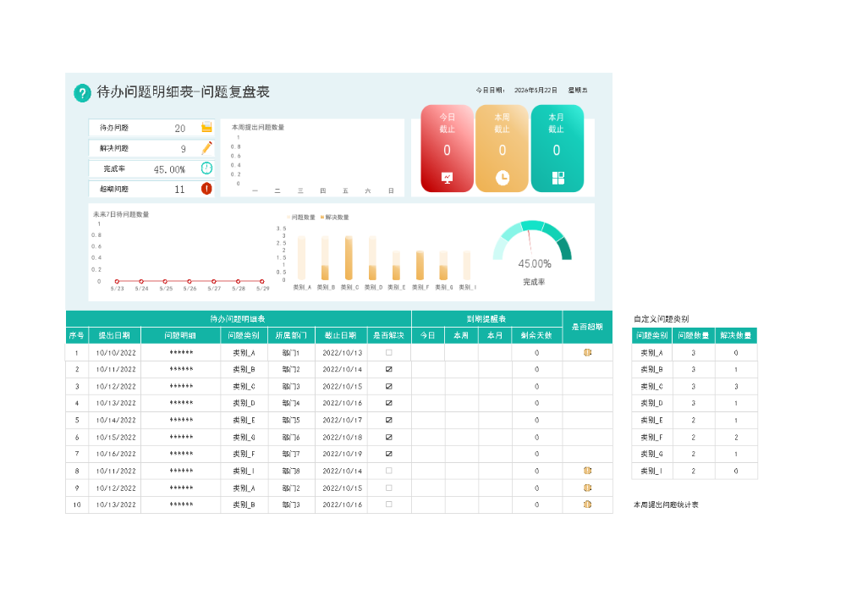Click the clock icon in the 本周截止 card
The width and height of the screenshot is (846, 601).
503,178
